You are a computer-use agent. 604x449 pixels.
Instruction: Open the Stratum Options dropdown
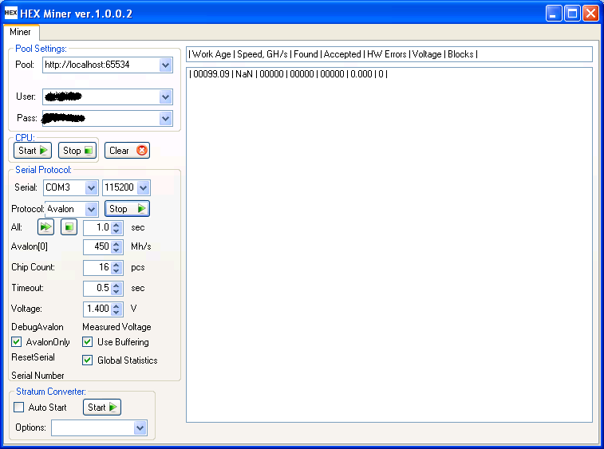click(140, 428)
